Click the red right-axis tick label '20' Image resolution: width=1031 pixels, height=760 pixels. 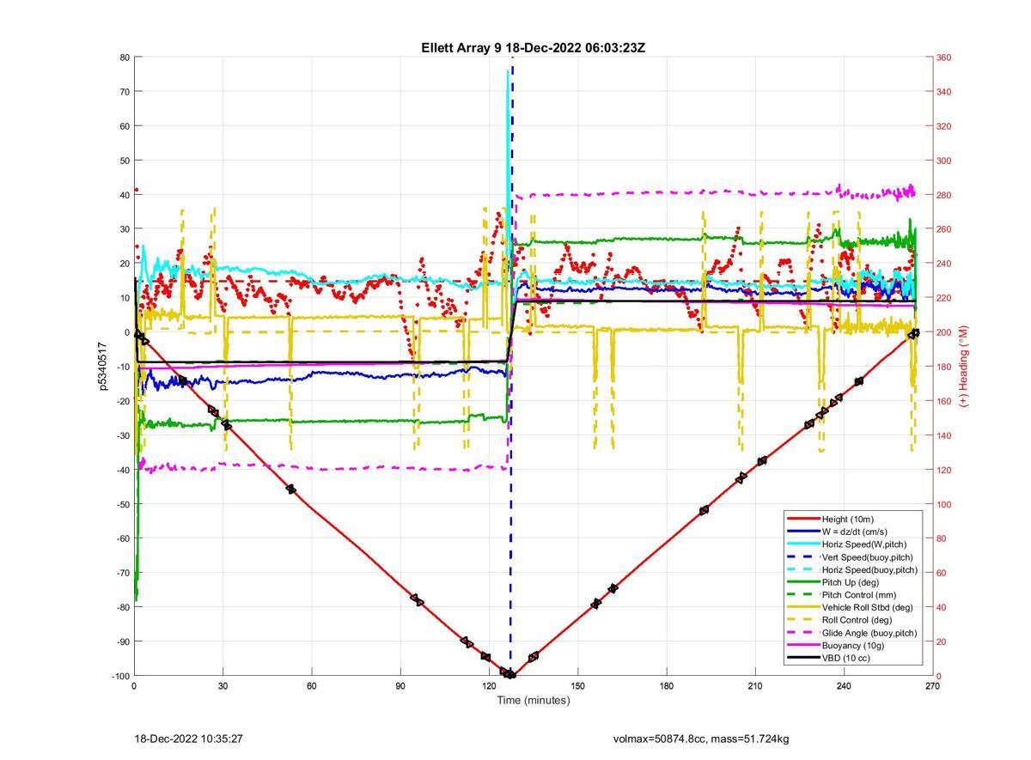pyautogui.click(x=942, y=641)
